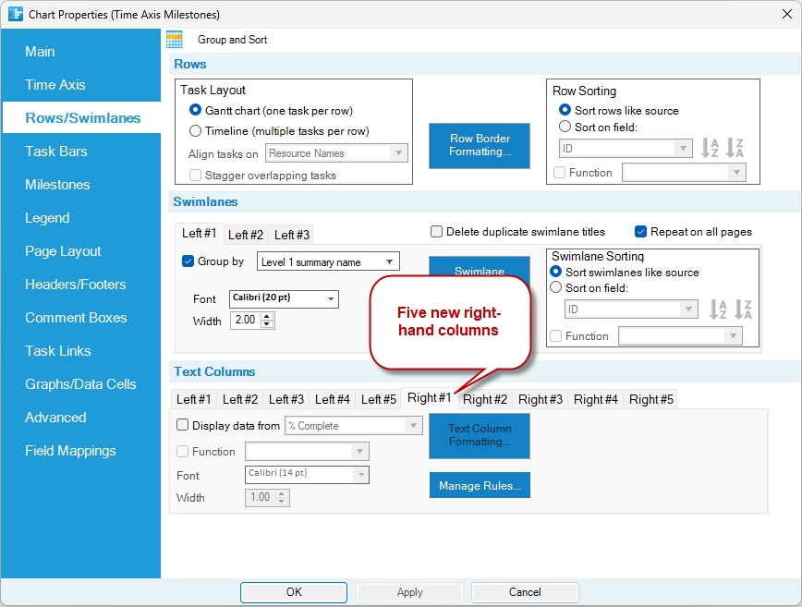
Task: Switch to the Right #3 text column tab
Action: pos(541,399)
